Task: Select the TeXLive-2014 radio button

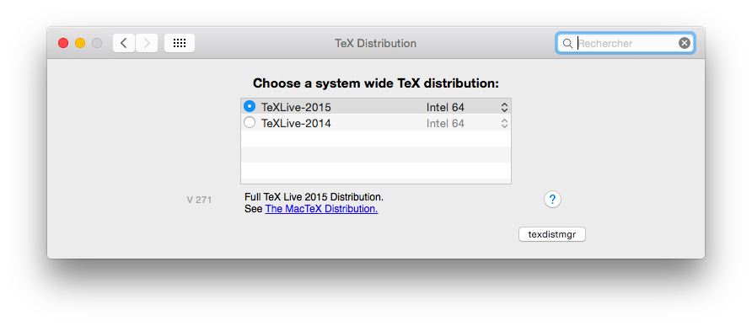Action: (250, 123)
